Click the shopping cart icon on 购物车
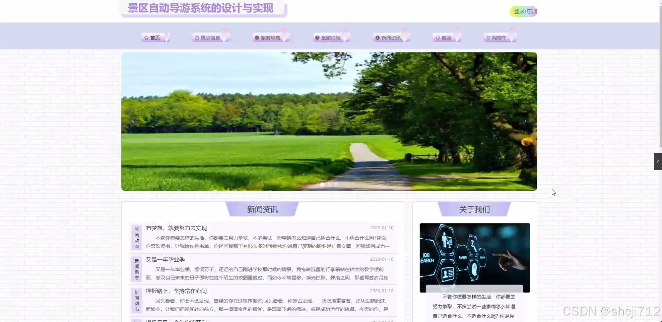The width and height of the screenshot is (662, 322). 488,37
